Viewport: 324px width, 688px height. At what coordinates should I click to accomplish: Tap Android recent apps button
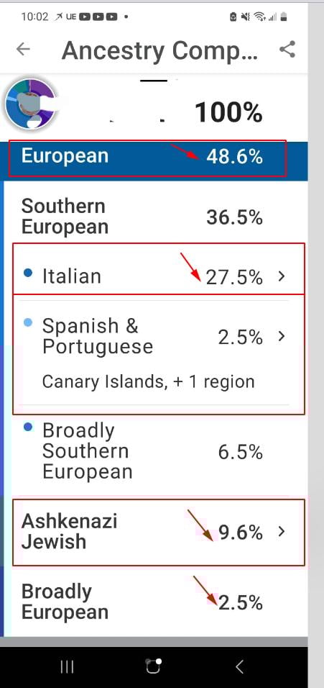click(x=67, y=667)
